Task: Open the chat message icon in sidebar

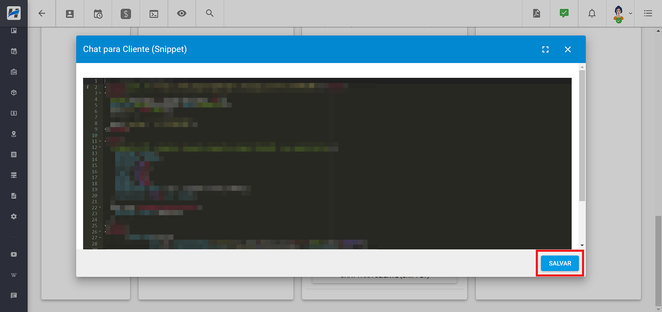Action: tap(14, 296)
